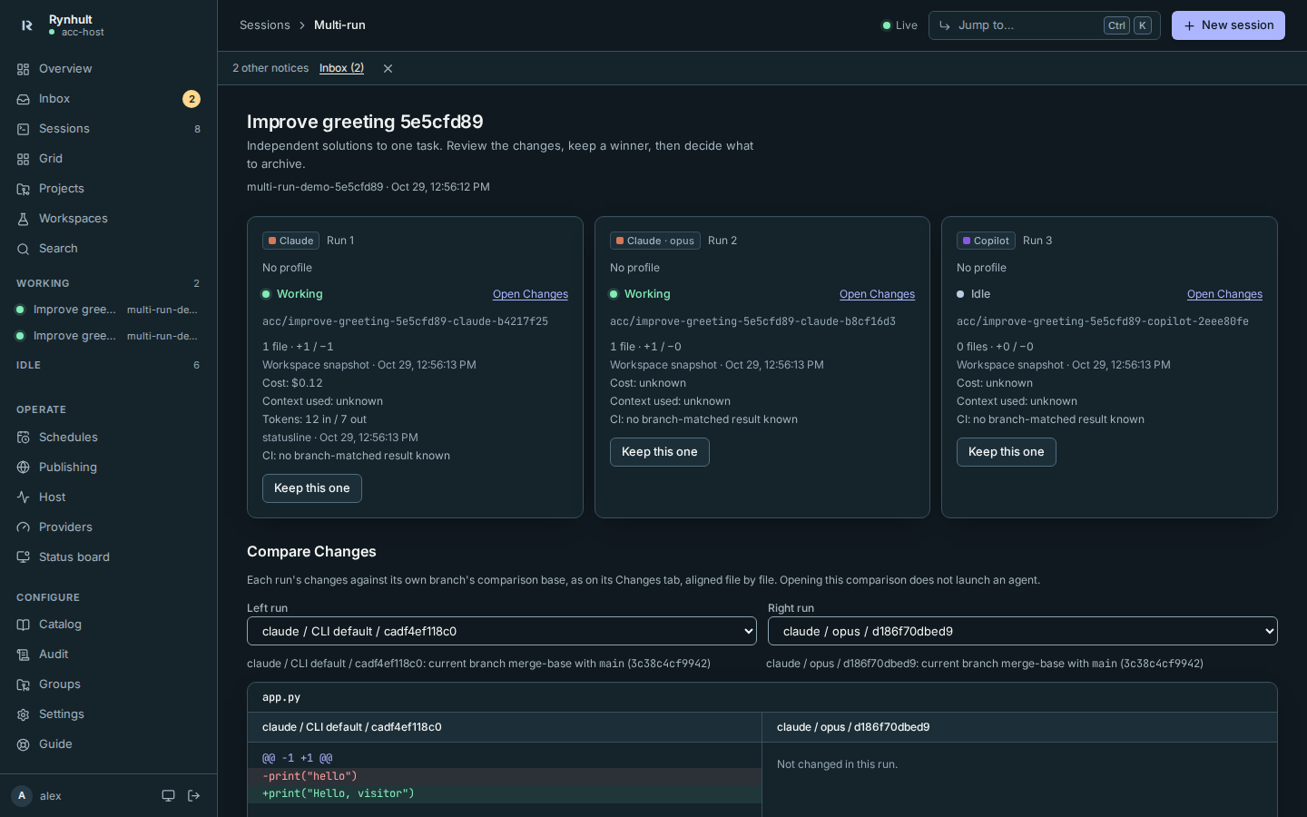The image size is (1307, 817).
Task: Click the Workspaces flask icon
Action: coord(23,219)
